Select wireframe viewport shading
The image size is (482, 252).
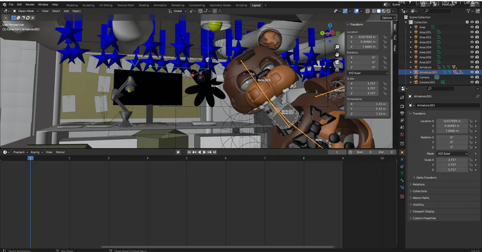(x=374, y=11)
